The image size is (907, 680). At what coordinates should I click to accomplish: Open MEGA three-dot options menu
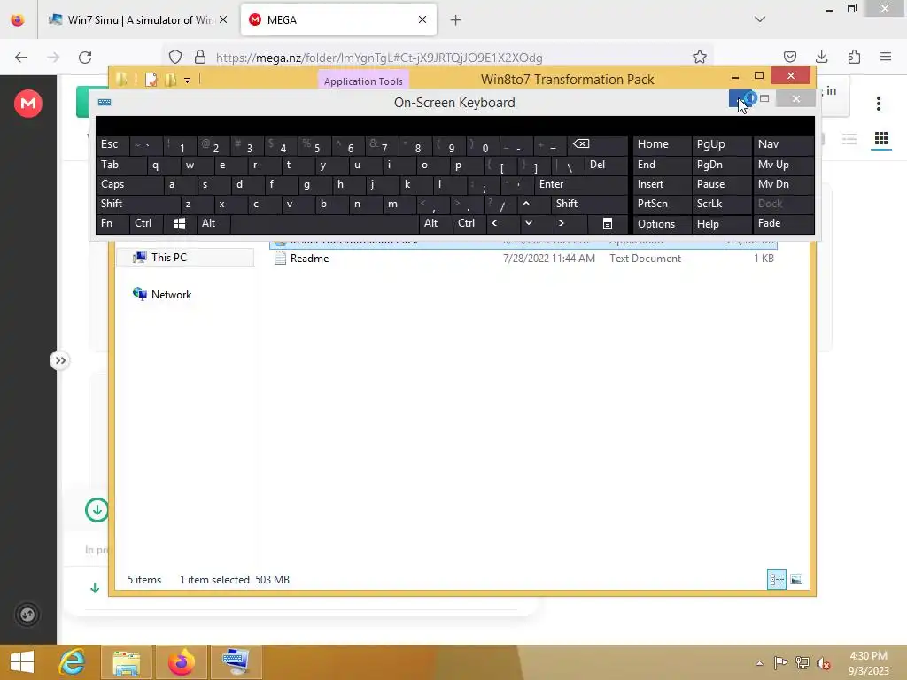(x=878, y=104)
